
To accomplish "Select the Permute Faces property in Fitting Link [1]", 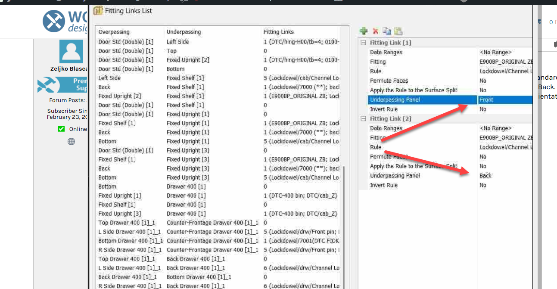I will [x=389, y=81].
